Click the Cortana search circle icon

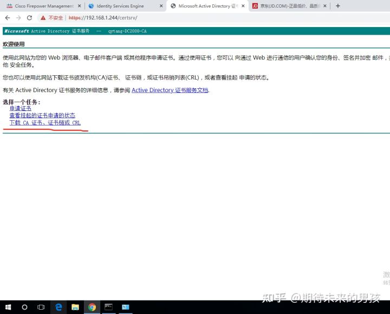[x=24, y=308]
